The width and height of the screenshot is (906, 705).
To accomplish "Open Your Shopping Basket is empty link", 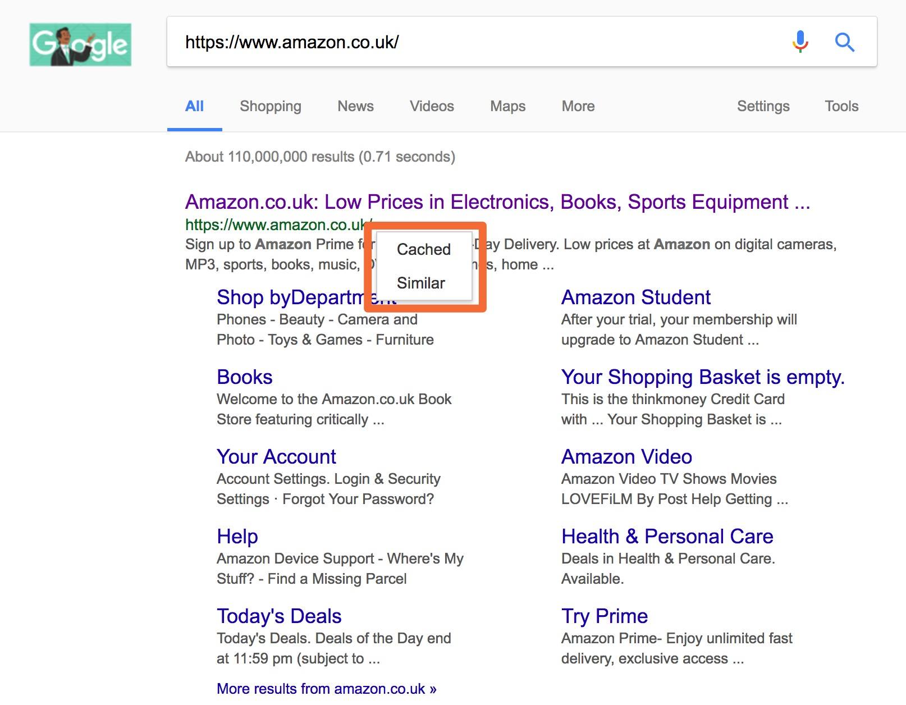I will point(703,377).
